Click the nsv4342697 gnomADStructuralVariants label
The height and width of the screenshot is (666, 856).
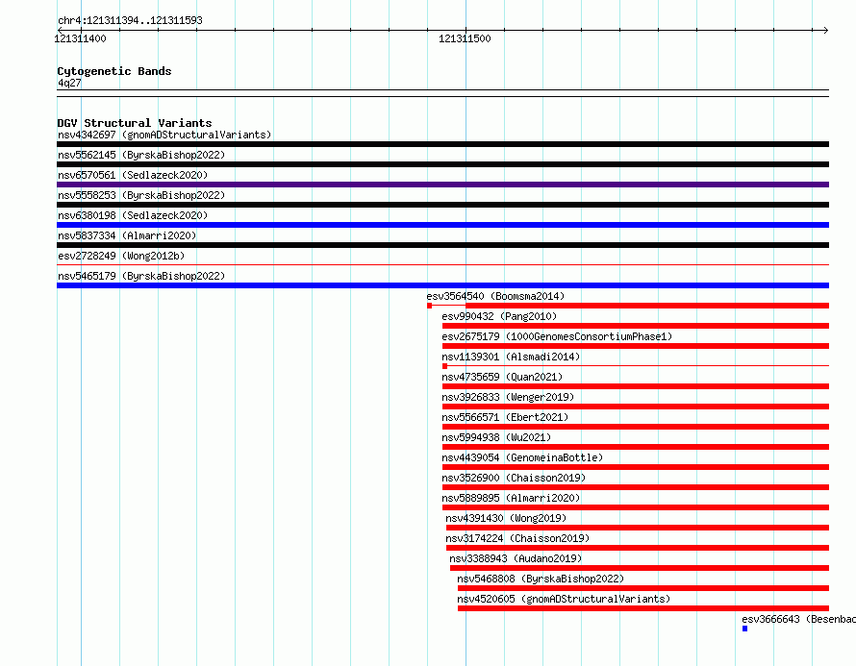point(164,135)
